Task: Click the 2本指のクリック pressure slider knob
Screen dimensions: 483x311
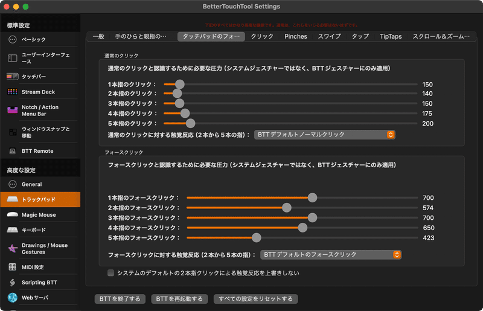Action: [177, 94]
